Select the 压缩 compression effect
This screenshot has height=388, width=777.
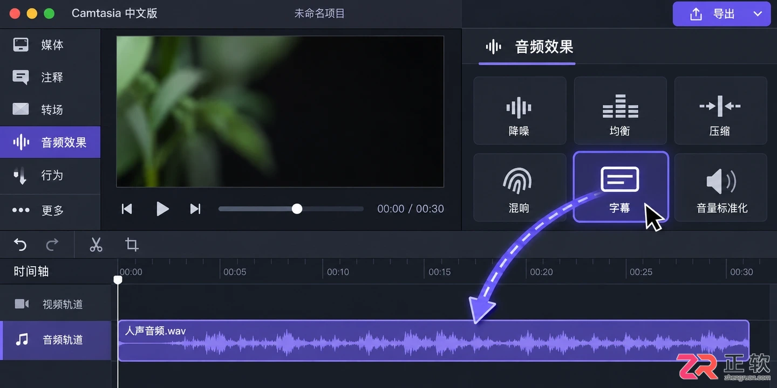pos(720,110)
